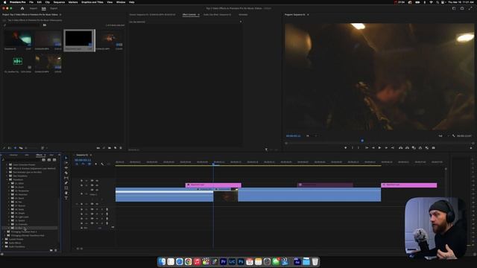Step forward one frame in Program monitor

tap(386, 148)
